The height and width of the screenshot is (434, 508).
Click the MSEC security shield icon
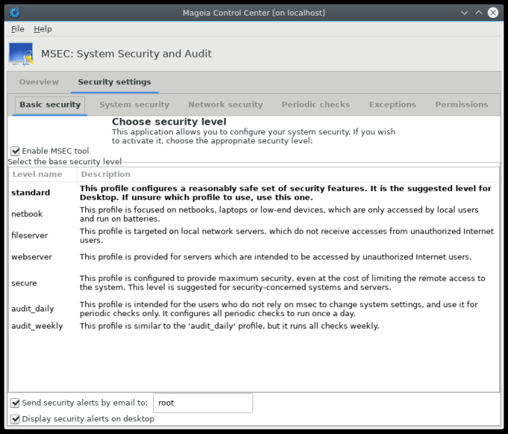pyautogui.click(x=21, y=54)
